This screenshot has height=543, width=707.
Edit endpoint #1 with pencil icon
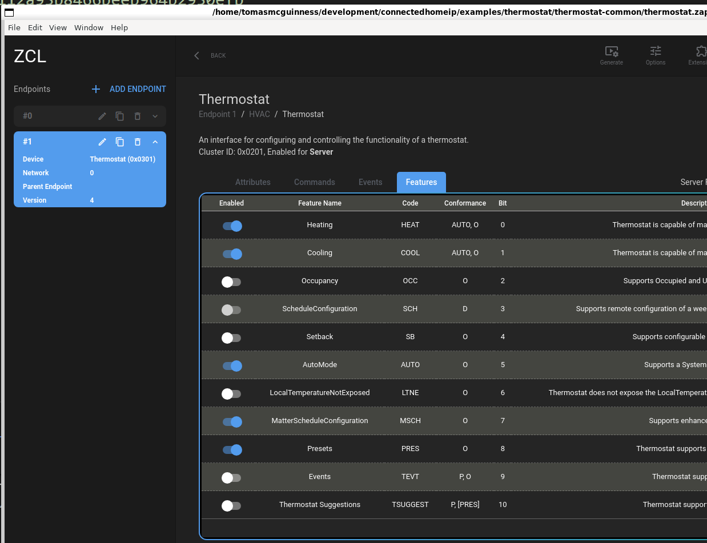tap(102, 142)
